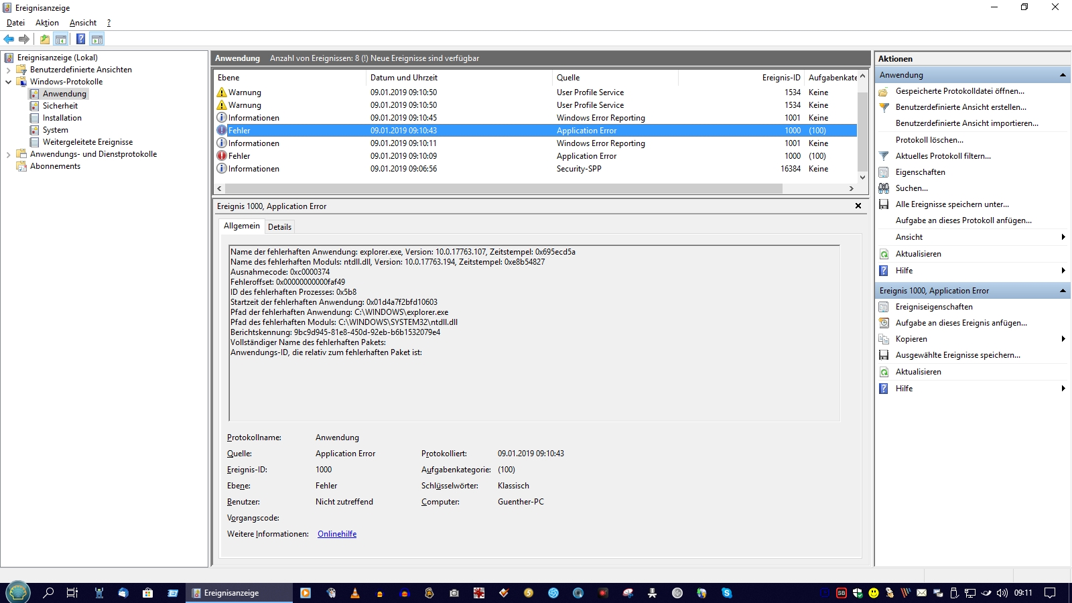Open the Microsoft Store taskbar icon

tap(147, 593)
